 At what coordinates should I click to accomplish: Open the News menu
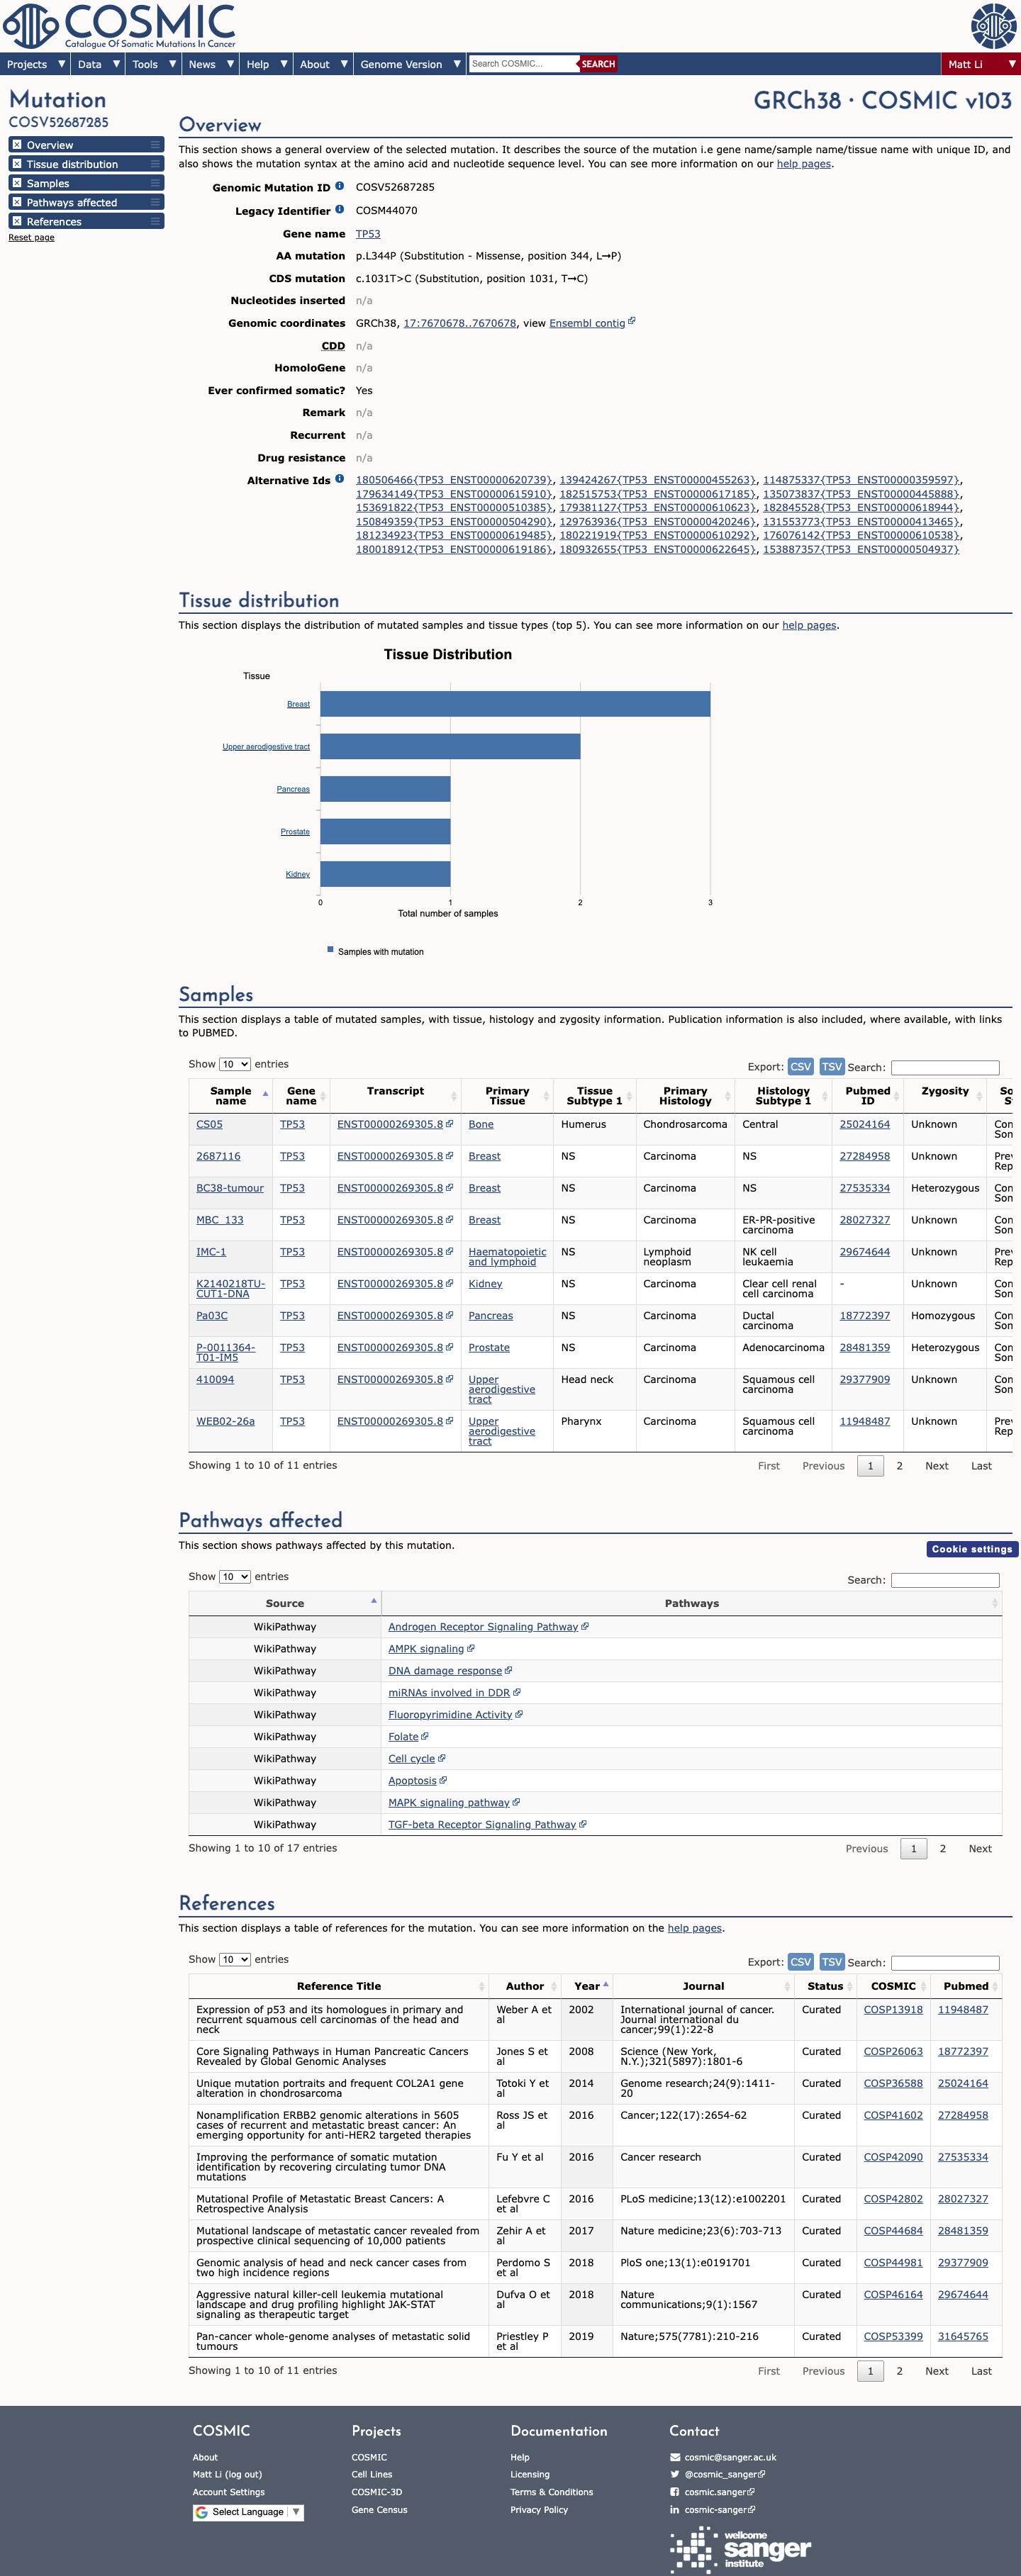(210, 64)
